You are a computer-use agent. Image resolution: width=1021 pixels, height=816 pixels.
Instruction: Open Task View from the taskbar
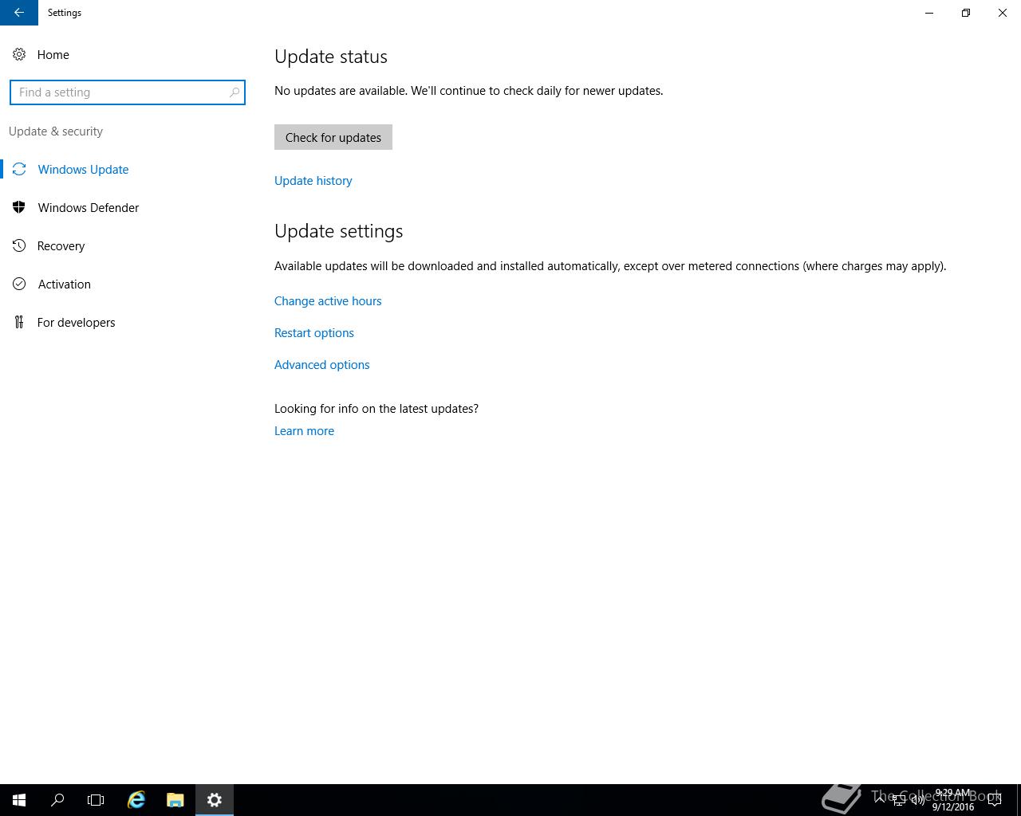pyautogui.click(x=96, y=800)
